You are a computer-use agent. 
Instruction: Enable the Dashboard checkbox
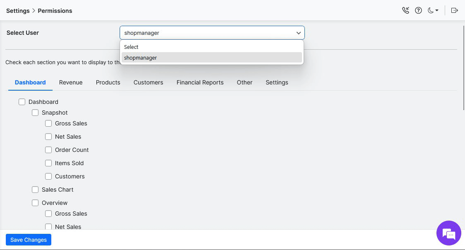pyautogui.click(x=22, y=101)
